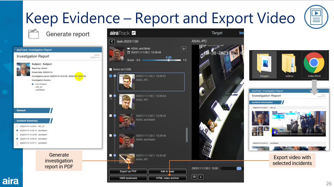This screenshot has height=187, width=334.
Task: Select the 13:28:37 face thumbnail
Action: coord(127,82)
